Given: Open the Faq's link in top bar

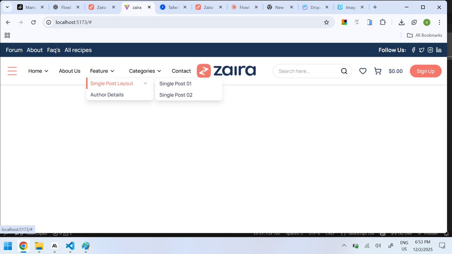Looking at the screenshot, I should click(53, 50).
